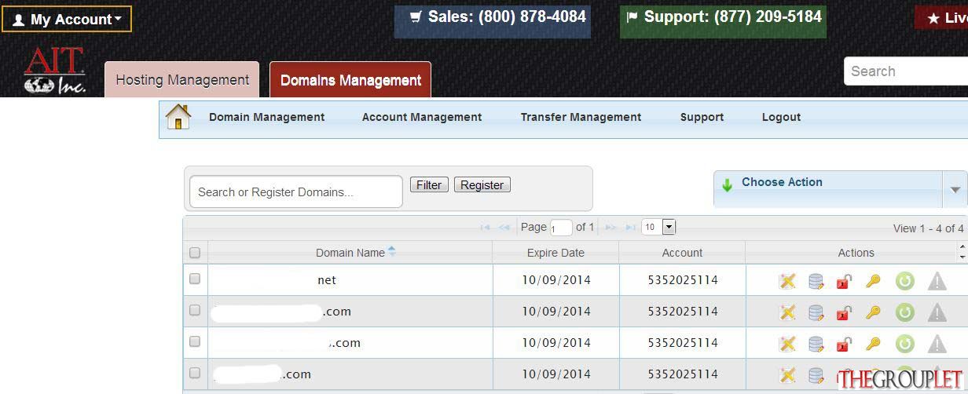The width and height of the screenshot is (968, 394).
Task: Expand the Choose Action dropdown arrow
Action: click(955, 189)
